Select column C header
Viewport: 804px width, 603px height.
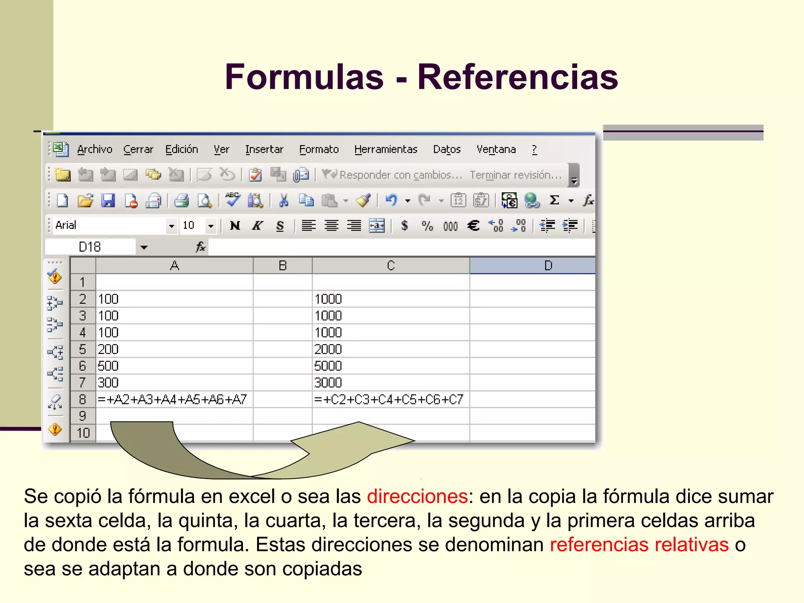pos(391,266)
